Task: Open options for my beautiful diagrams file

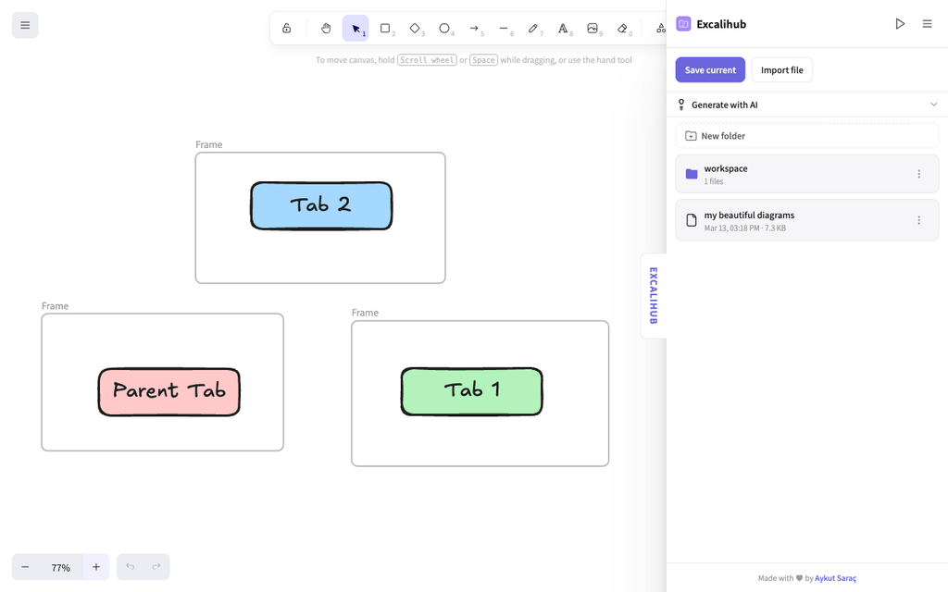Action: pos(919,220)
